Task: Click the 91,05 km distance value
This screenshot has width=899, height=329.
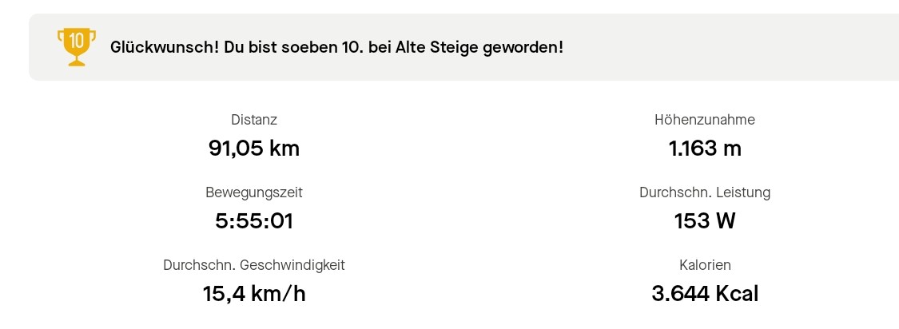Action: point(254,149)
